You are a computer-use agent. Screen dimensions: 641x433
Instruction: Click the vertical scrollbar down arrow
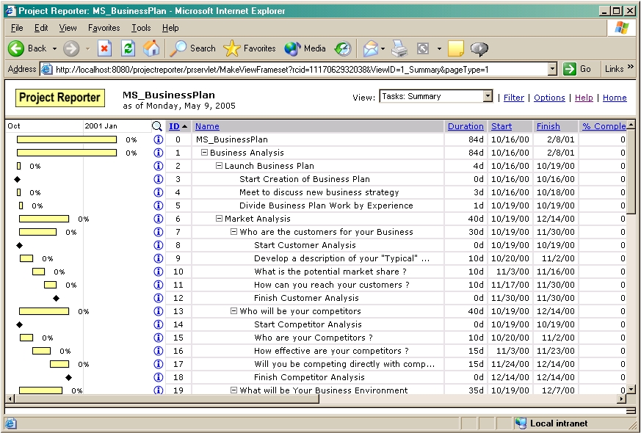tap(631, 389)
